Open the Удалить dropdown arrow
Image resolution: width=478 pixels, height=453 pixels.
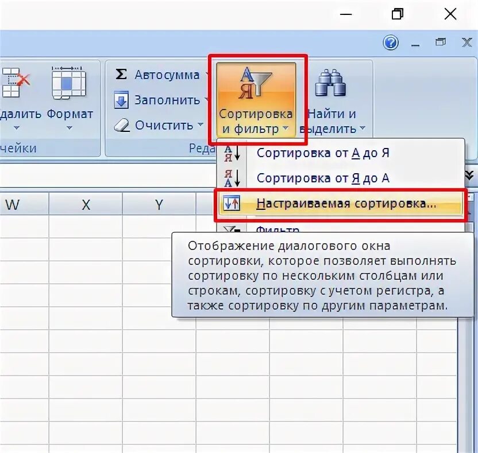click(x=17, y=128)
